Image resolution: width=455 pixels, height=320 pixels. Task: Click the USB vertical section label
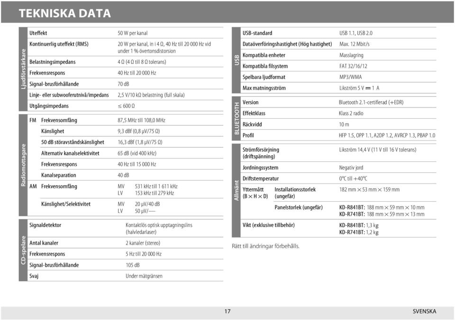coord(237,60)
